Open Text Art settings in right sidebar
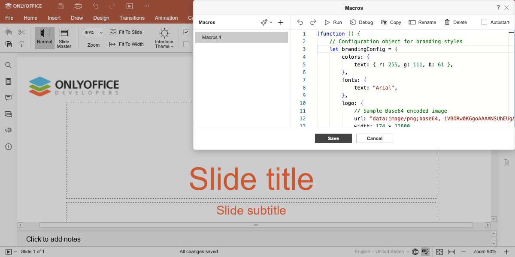515x257 pixels. click(506, 162)
